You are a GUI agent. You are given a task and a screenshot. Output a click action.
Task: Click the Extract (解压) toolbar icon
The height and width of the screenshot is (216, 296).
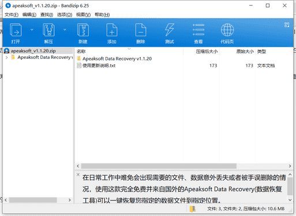[48, 30]
